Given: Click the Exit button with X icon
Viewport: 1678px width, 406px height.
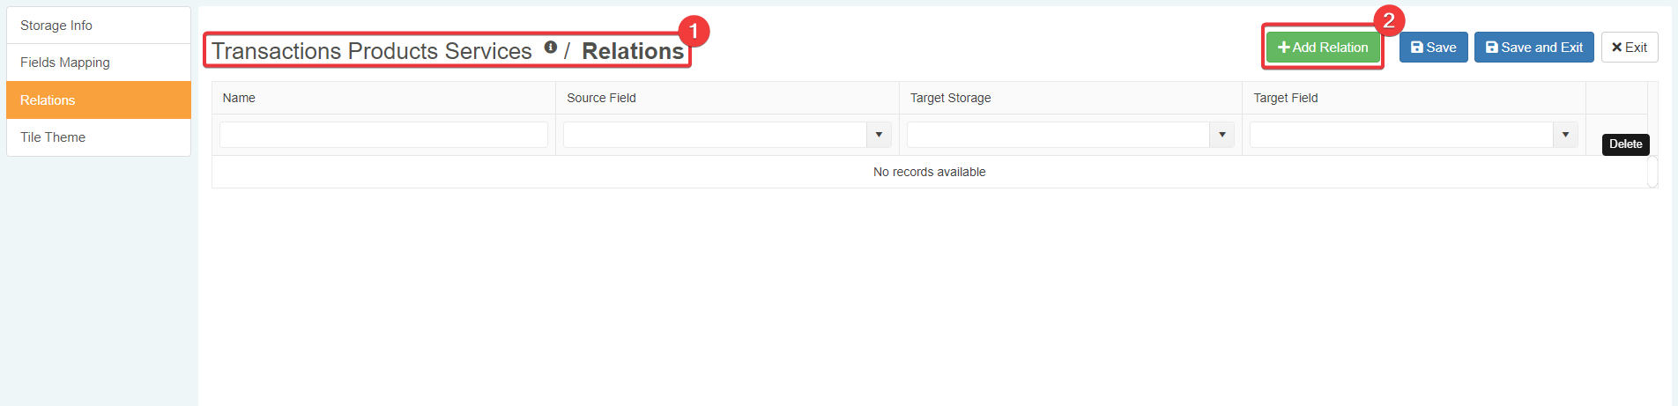Looking at the screenshot, I should pyautogui.click(x=1630, y=48).
